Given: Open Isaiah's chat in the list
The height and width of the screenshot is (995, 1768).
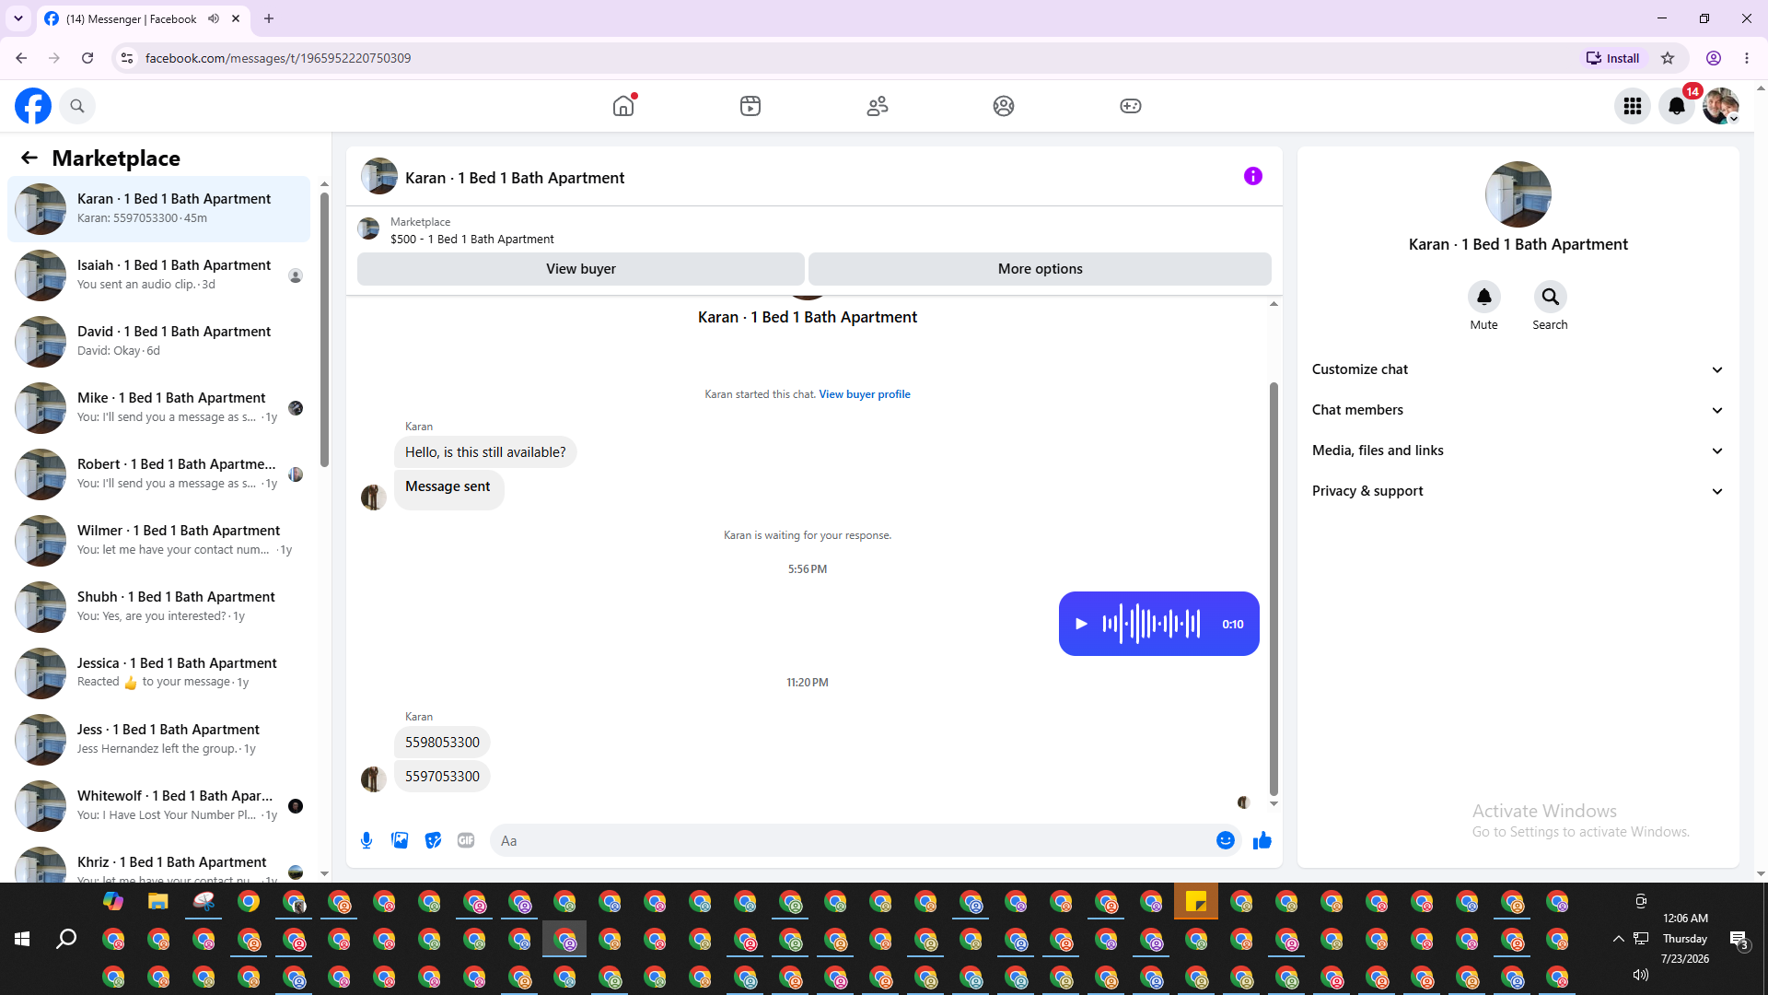Looking at the screenshot, I should pyautogui.click(x=158, y=275).
